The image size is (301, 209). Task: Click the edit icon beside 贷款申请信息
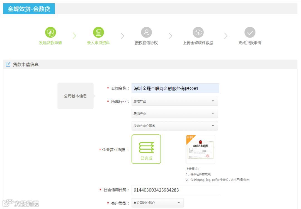point(8,64)
